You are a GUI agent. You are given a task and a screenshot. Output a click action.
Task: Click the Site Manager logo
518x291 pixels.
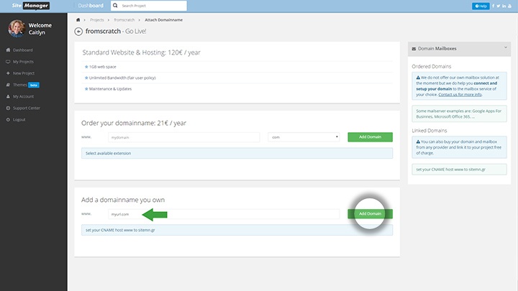(x=31, y=6)
